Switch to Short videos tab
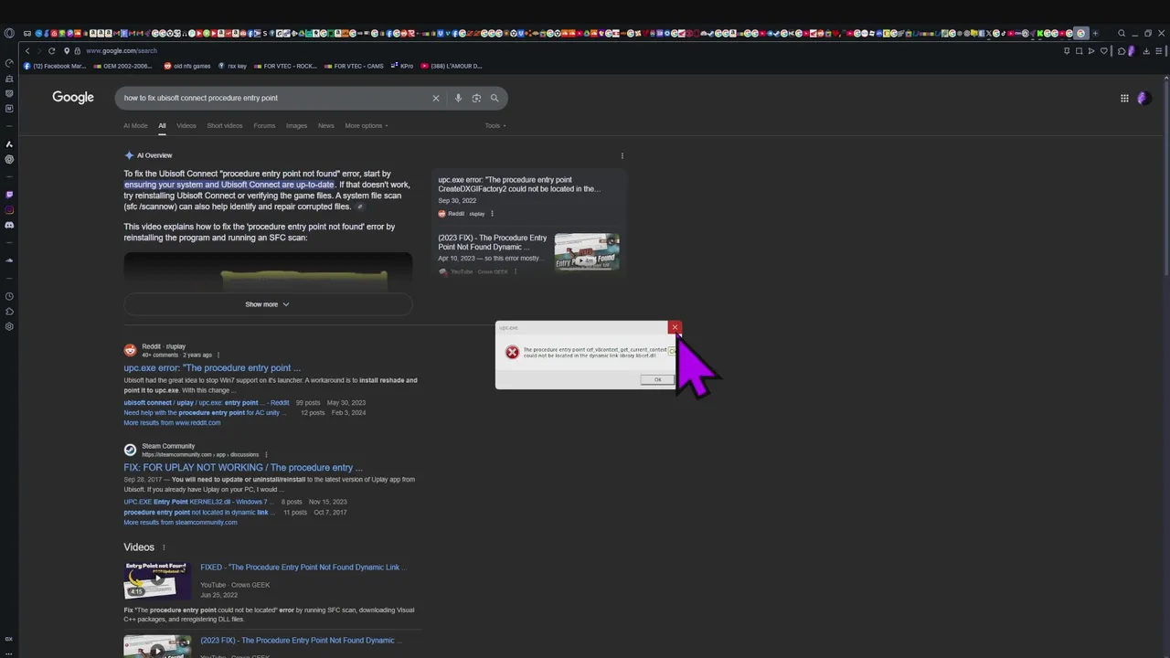The image size is (1170, 658). pyautogui.click(x=225, y=125)
